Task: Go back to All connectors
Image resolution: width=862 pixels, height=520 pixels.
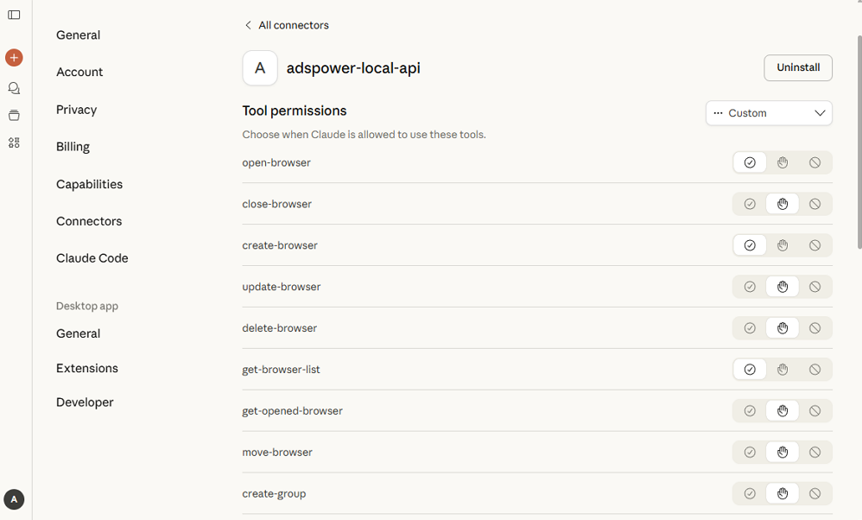Action: point(286,25)
